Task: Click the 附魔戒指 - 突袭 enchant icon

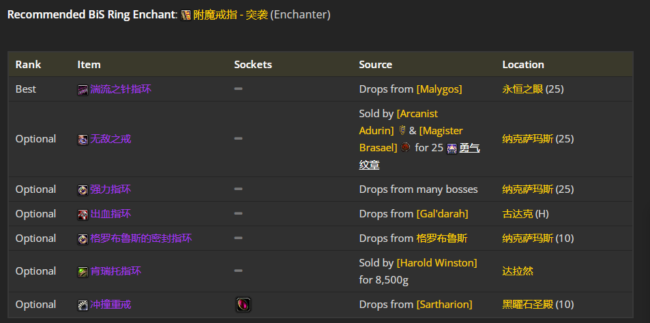Action: click(186, 15)
